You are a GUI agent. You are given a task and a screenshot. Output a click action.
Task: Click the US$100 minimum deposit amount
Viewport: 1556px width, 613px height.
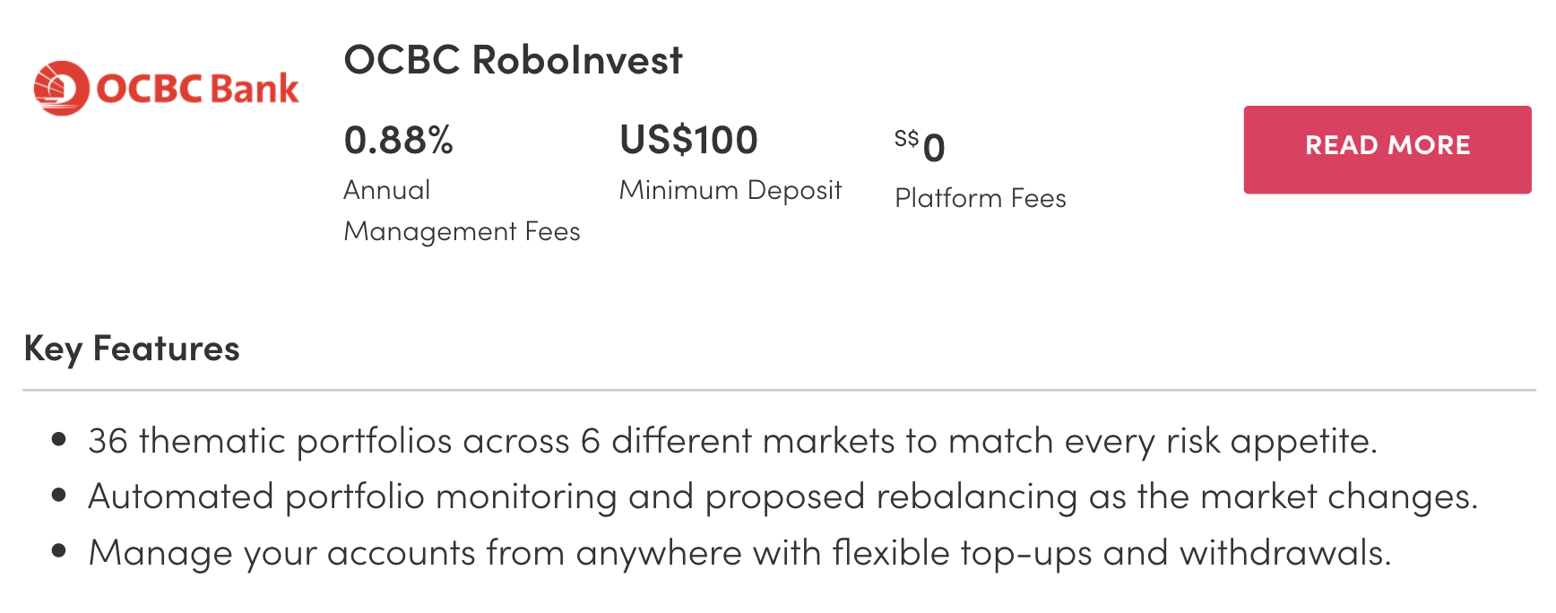coord(688,140)
